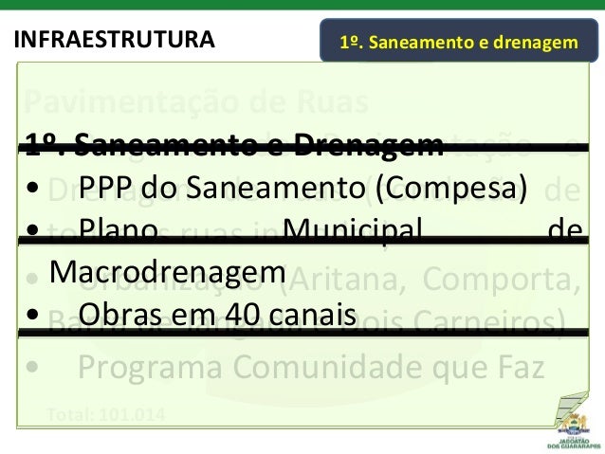The image size is (605, 454).
Task: Select the INFRAESTRUTURA heading
Action: pos(114,40)
